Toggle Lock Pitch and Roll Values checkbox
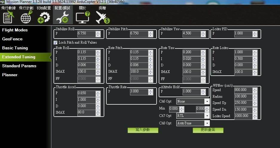280x148 pixels. click(x=55, y=42)
